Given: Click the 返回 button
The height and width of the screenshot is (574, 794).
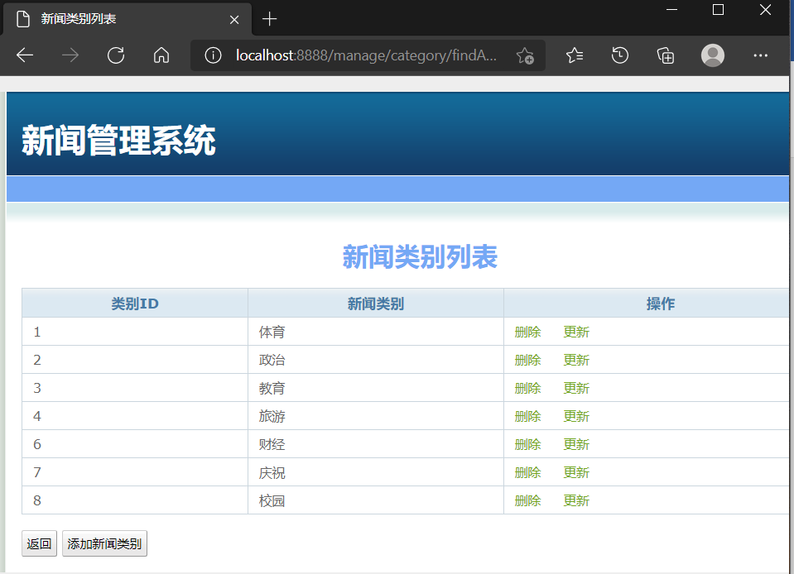Looking at the screenshot, I should (x=39, y=543).
